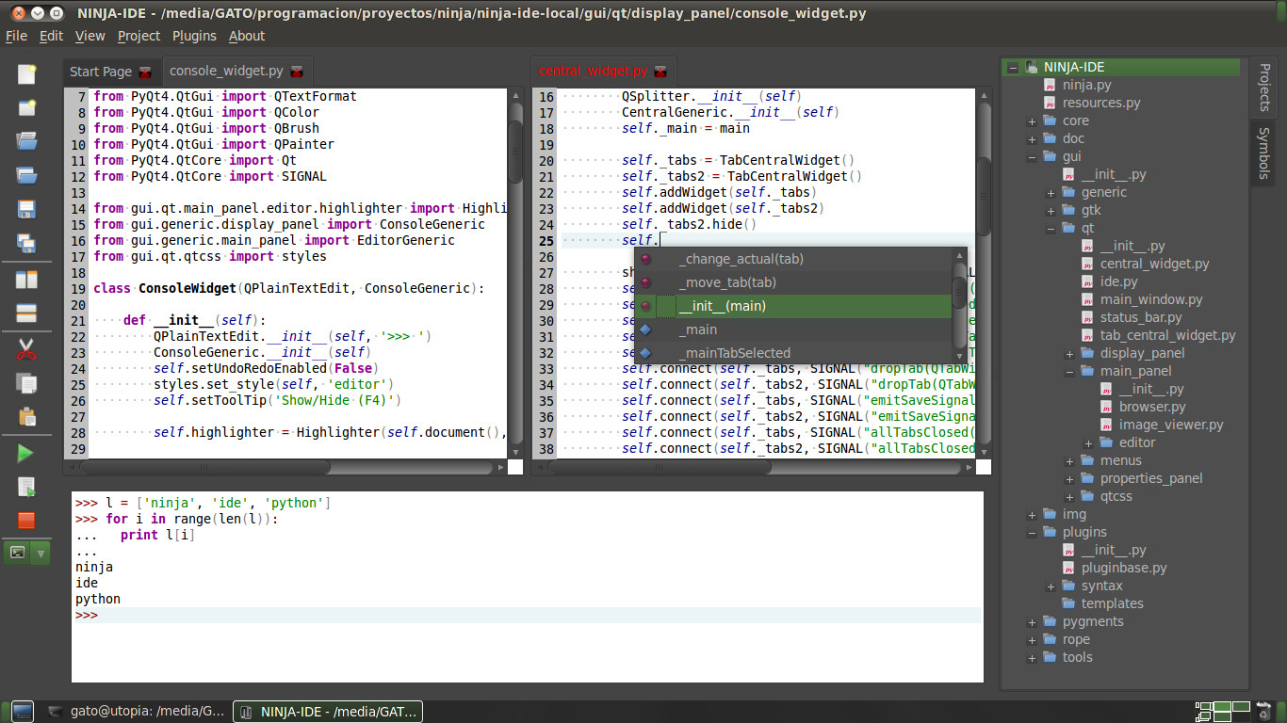Collapse the plugins folder

tap(1032, 533)
